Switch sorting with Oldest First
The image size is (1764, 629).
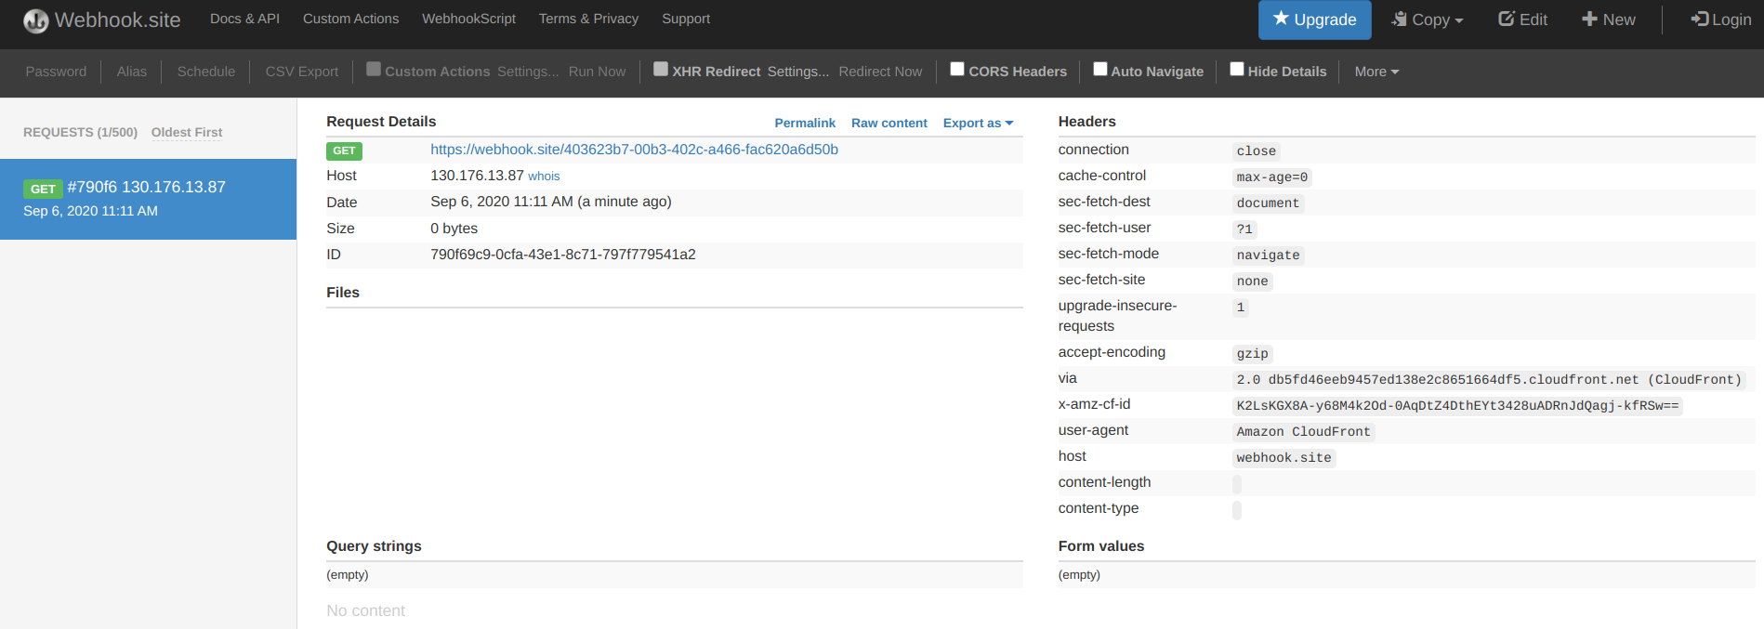[187, 132]
